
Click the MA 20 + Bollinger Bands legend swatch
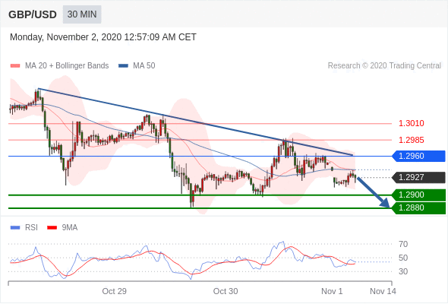click(x=15, y=66)
